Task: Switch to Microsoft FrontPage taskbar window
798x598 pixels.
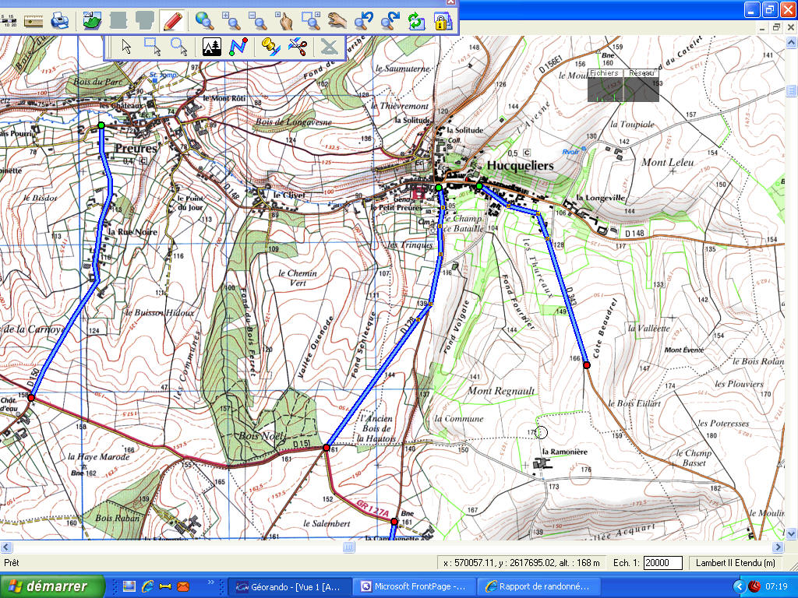Action: point(415,587)
